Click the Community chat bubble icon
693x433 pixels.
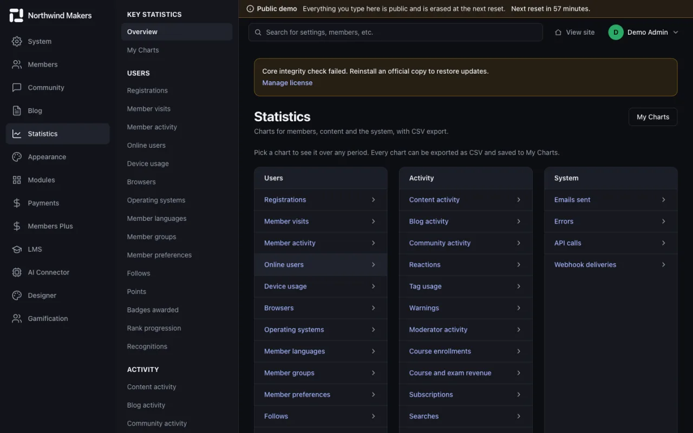[17, 88]
